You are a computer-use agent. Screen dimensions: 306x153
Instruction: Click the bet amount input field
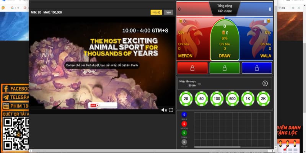pyautogui.click(x=225, y=83)
